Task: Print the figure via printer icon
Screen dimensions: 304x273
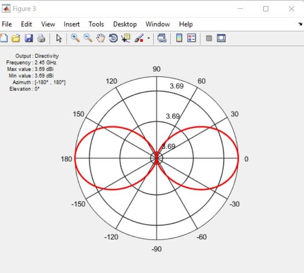Action: click(41, 38)
